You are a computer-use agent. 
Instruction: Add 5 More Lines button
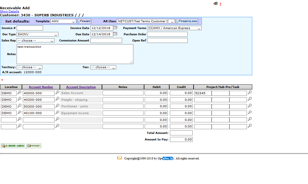point(13,146)
